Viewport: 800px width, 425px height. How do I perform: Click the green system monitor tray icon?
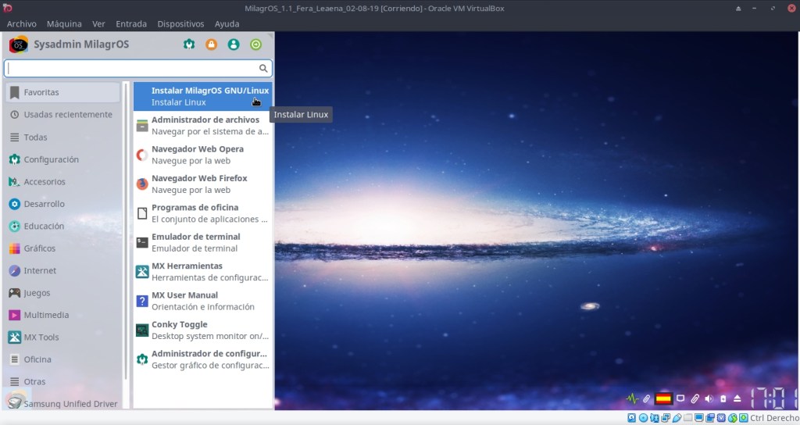(633, 399)
